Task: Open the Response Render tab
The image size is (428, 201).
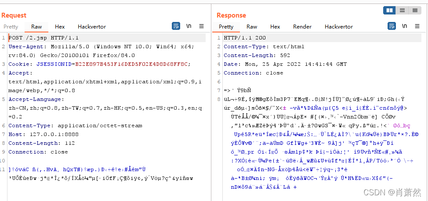Action: coord(302,27)
